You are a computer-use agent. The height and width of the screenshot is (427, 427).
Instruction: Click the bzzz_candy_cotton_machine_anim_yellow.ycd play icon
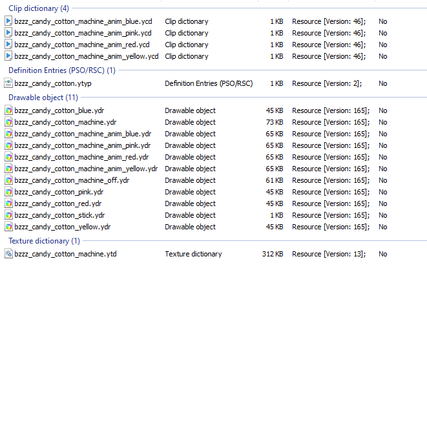(x=8, y=56)
